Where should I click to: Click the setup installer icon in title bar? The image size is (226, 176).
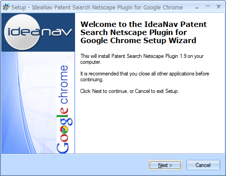point(6,7)
